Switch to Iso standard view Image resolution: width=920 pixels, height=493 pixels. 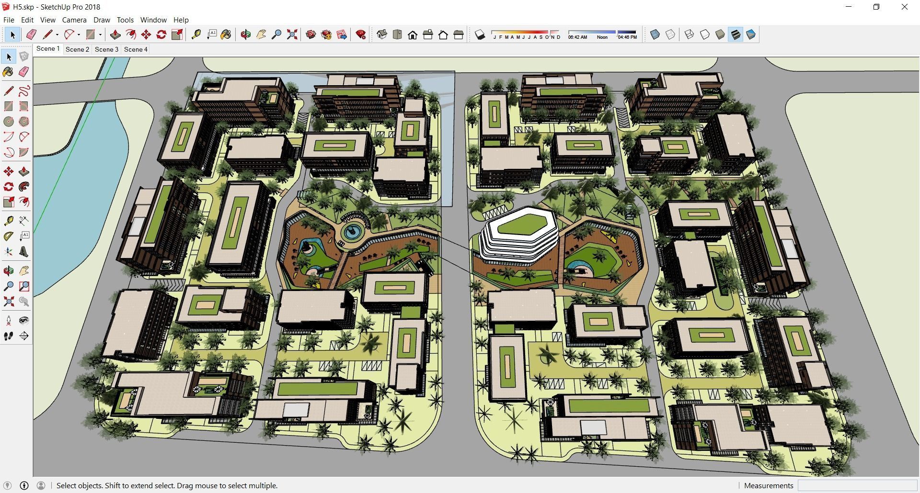[x=382, y=34]
